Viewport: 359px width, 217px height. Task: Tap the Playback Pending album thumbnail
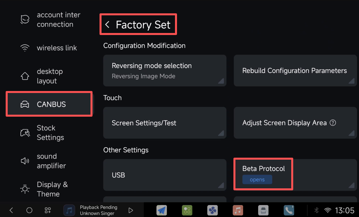point(69,210)
